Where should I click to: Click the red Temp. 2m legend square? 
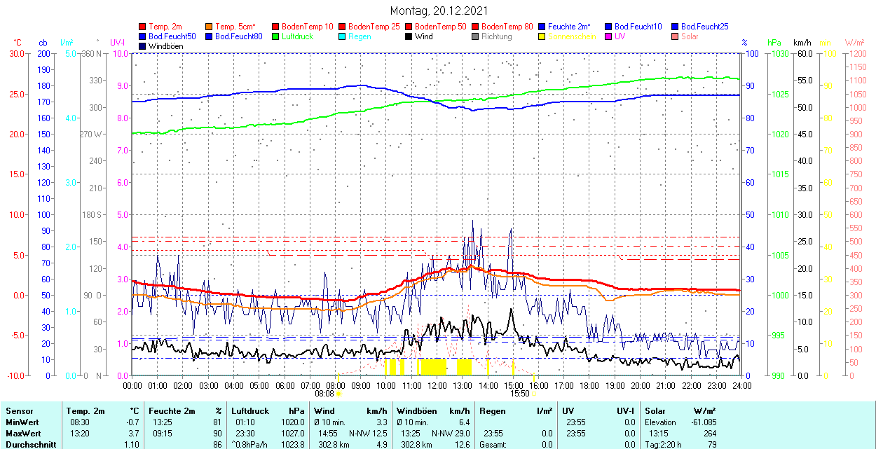pos(143,27)
